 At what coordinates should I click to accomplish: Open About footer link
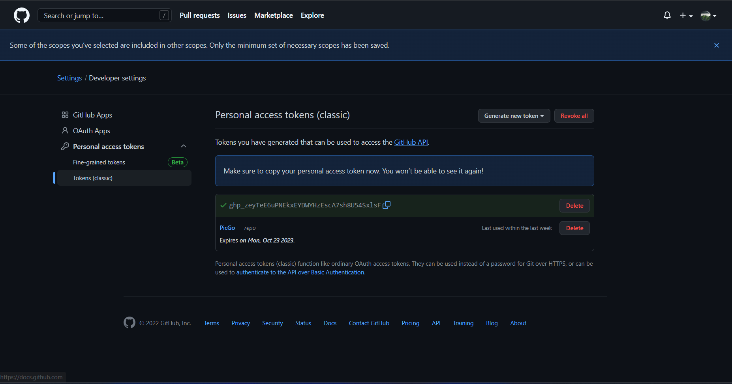tap(518, 323)
